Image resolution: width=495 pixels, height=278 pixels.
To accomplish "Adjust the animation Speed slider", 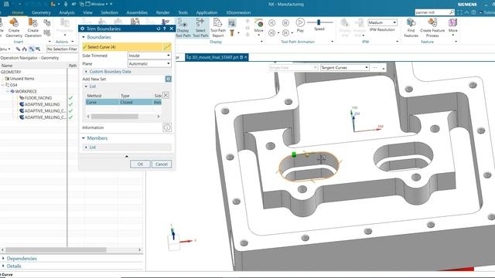I will pyautogui.click(x=319, y=22).
